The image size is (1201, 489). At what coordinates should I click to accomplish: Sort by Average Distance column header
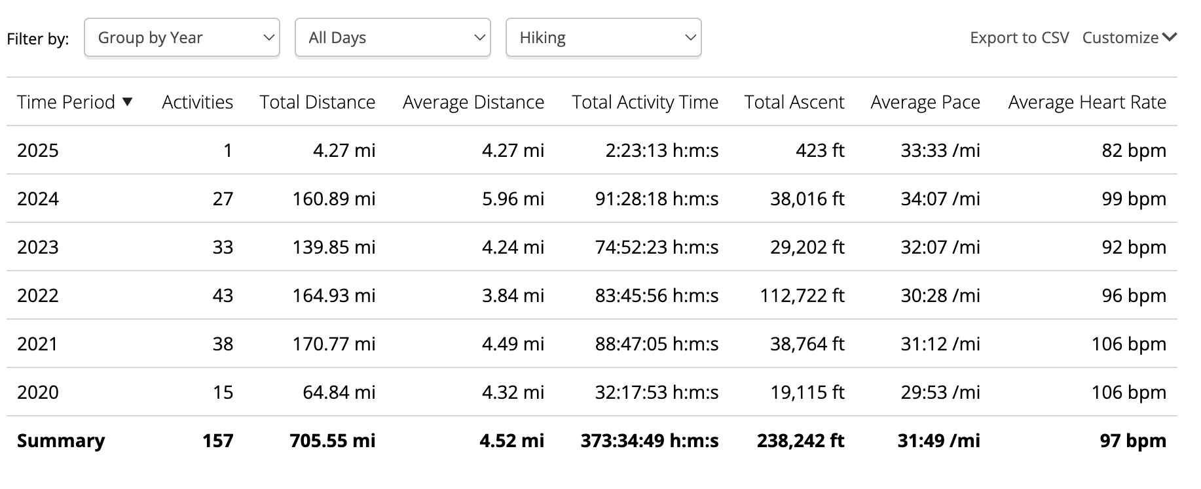473,102
